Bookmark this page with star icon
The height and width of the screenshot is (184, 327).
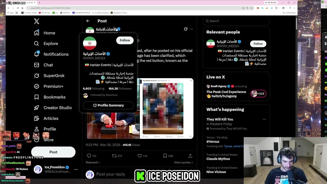tap(251, 8)
